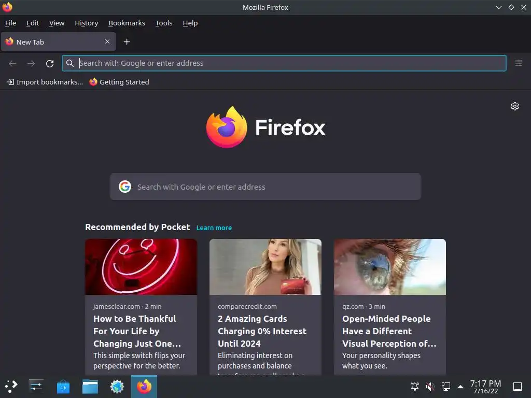Click the address bar search magnifier icon
The image size is (531, 398).
pos(70,63)
